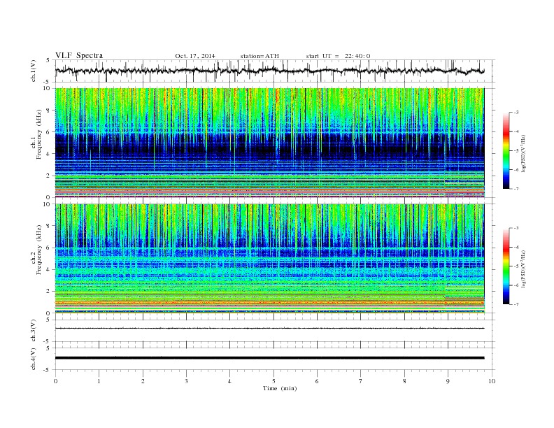Click the time axis tick label "2"
The image size is (554, 428).
click(143, 381)
